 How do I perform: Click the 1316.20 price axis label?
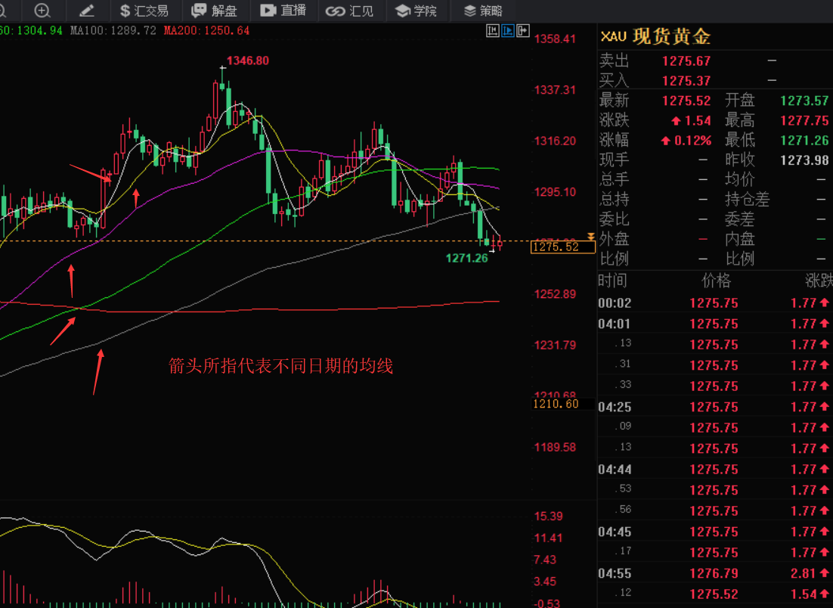(x=555, y=141)
